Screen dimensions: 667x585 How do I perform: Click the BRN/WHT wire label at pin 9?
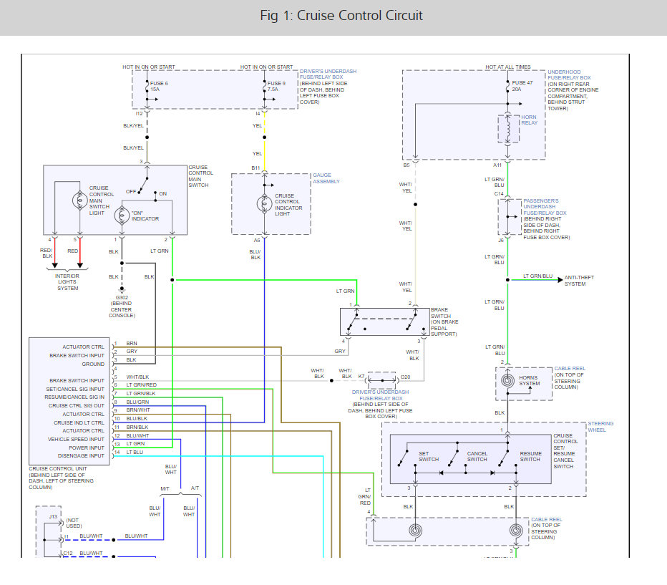click(x=138, y=410)
